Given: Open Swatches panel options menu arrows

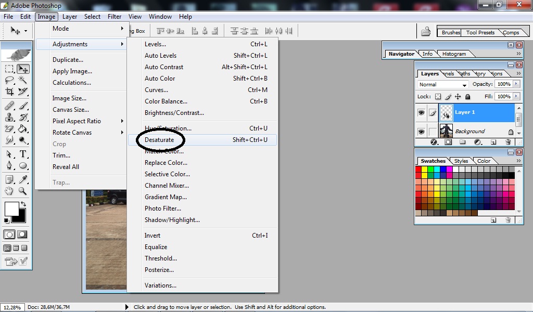Looking at the screenshot, I should [x=519, y=161].
